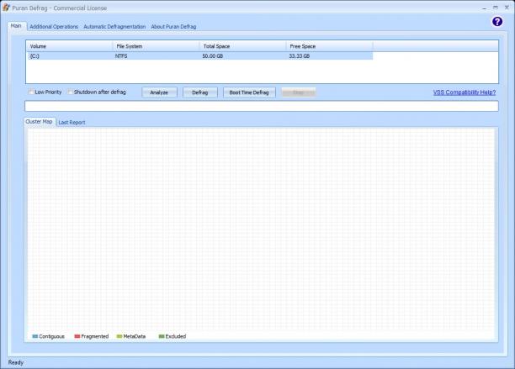Screen dimensions: 515x369
Task: Open the About Puran Defrag tab
Action: coord(173,27)
